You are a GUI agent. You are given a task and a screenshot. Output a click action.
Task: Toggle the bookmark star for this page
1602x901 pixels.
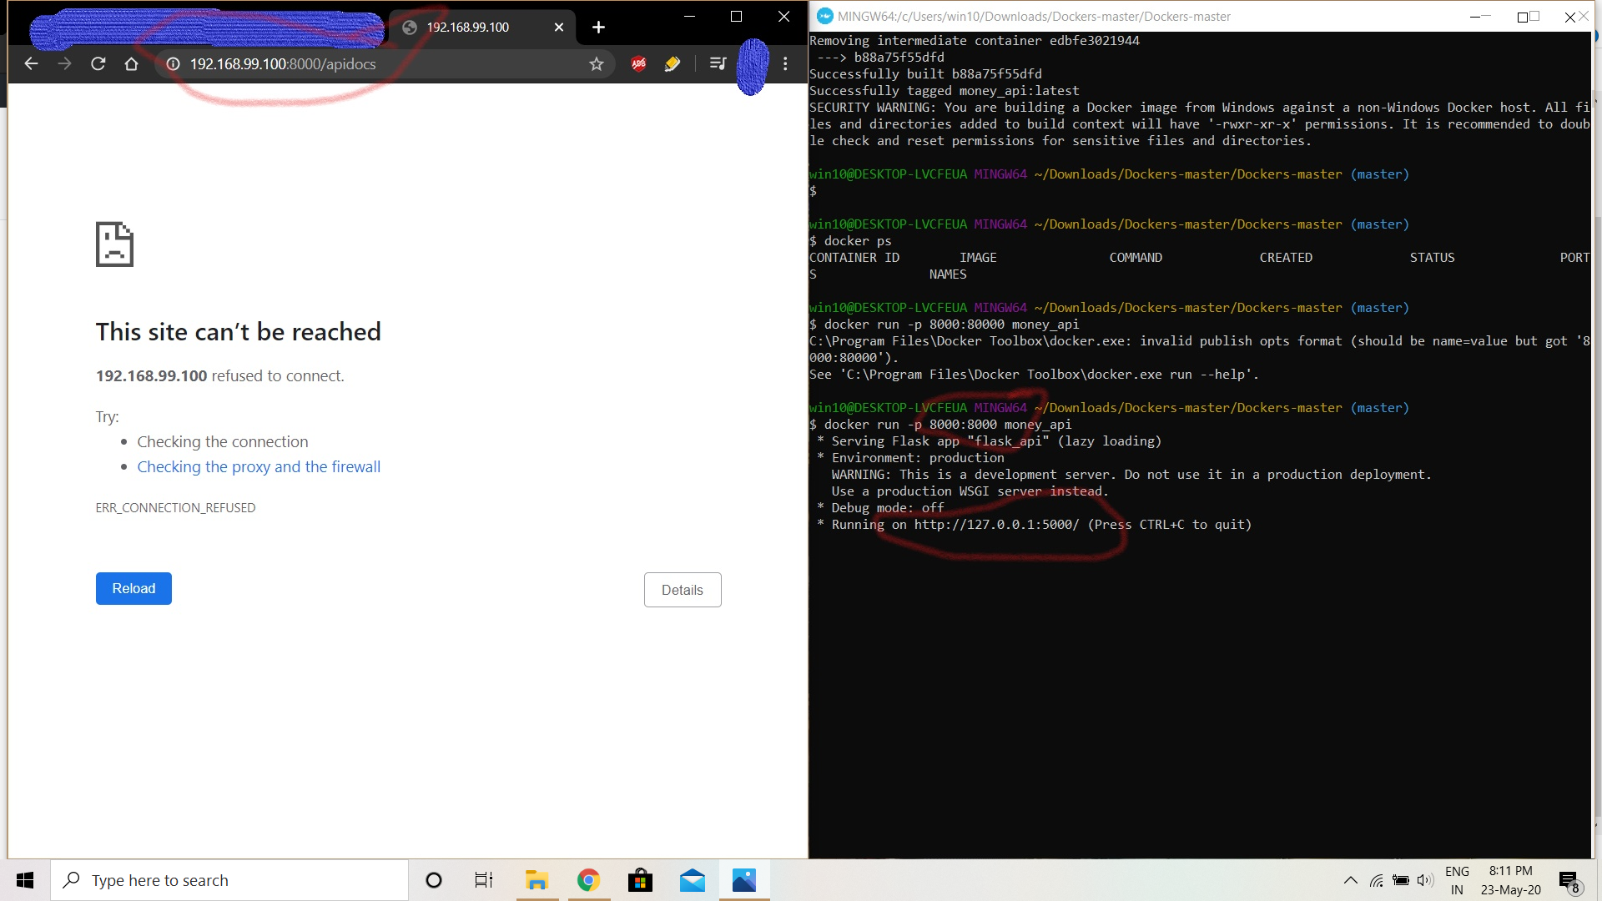[596, 63]
